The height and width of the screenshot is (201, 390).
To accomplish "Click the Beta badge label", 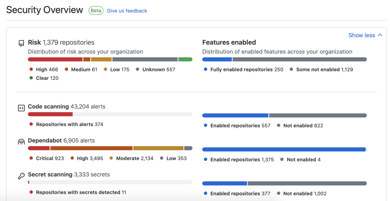I will pos(96,11).
